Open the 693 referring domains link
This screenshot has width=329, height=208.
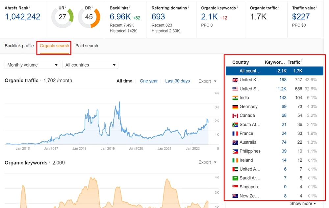[158, 16]
